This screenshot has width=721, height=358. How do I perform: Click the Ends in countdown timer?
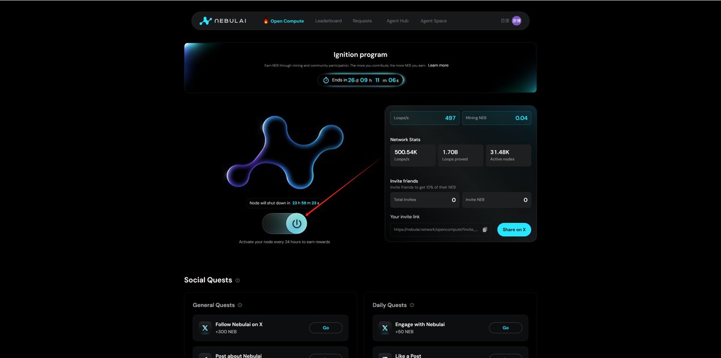(x=360, y=80)
